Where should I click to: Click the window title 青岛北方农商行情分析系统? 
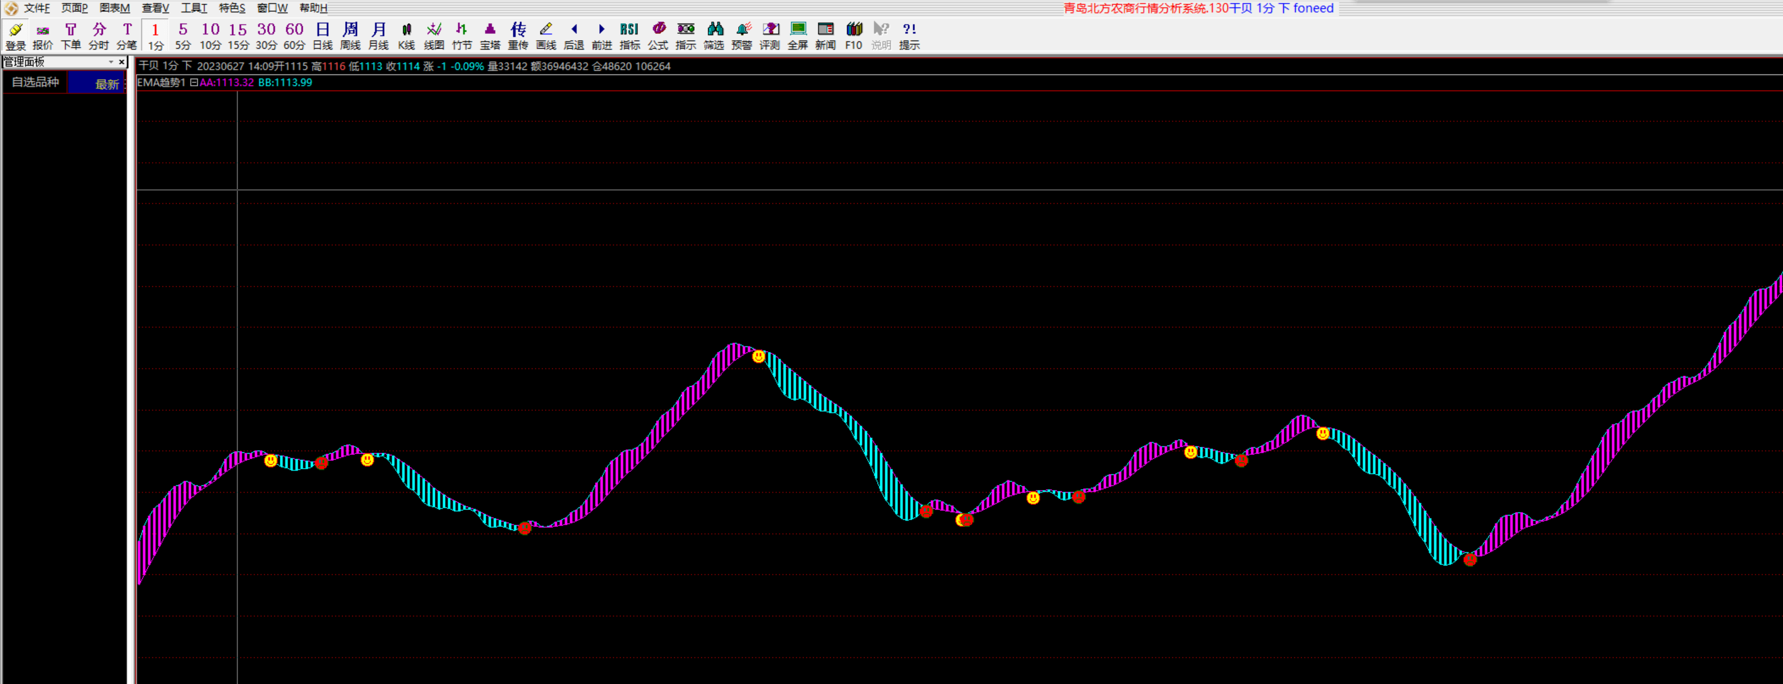1135,8
